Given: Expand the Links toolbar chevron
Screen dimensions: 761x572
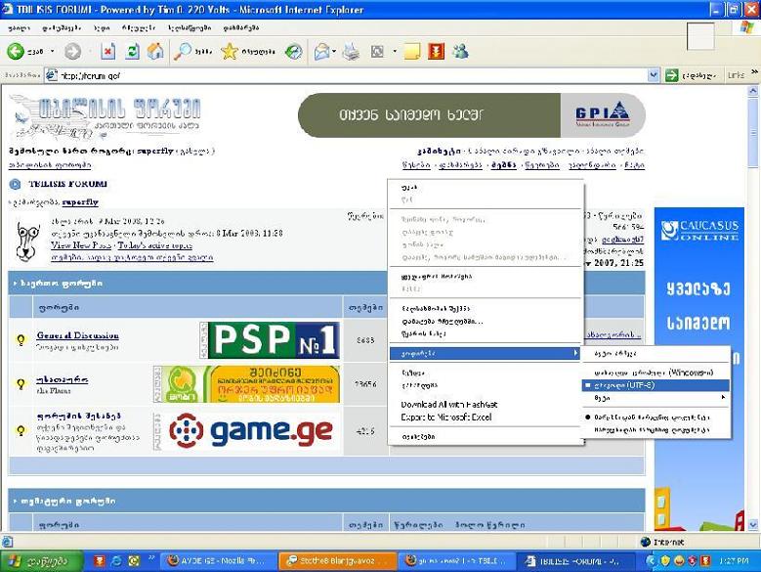Looking at the screenshot, I should pyautogui.click(x=754, y=72).
